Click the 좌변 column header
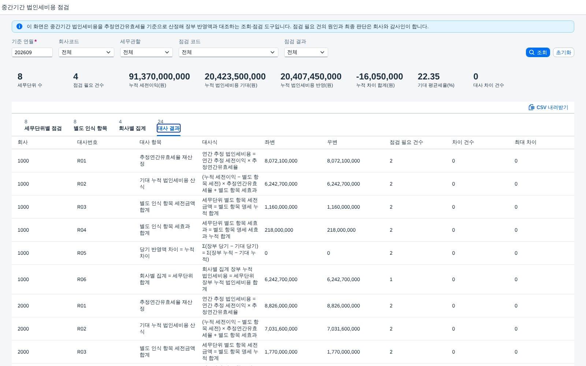Image resolution: width=586 pixels, height=366 pixels. [x=270, y=142]
